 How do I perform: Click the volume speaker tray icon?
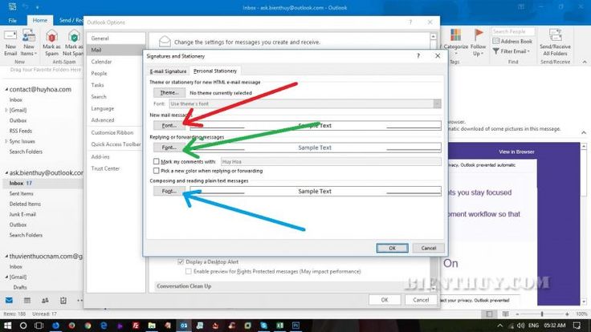(x=520, y=326)
